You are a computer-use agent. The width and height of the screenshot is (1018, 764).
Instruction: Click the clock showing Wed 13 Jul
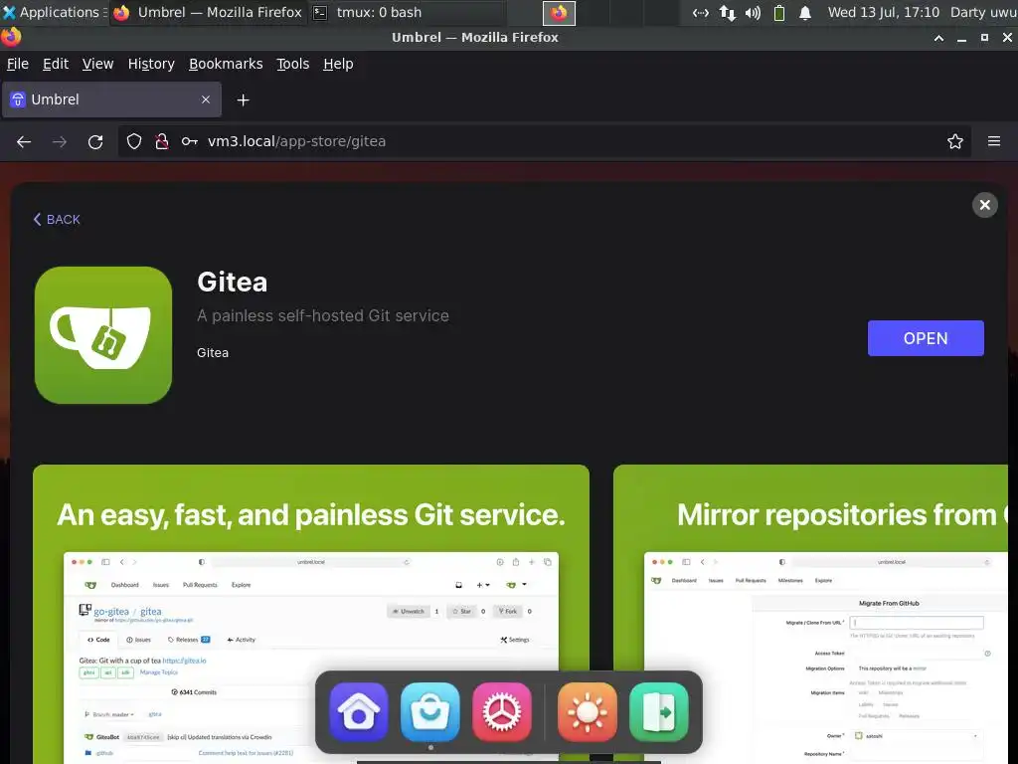pyautogui.click(x=883, y=12)
